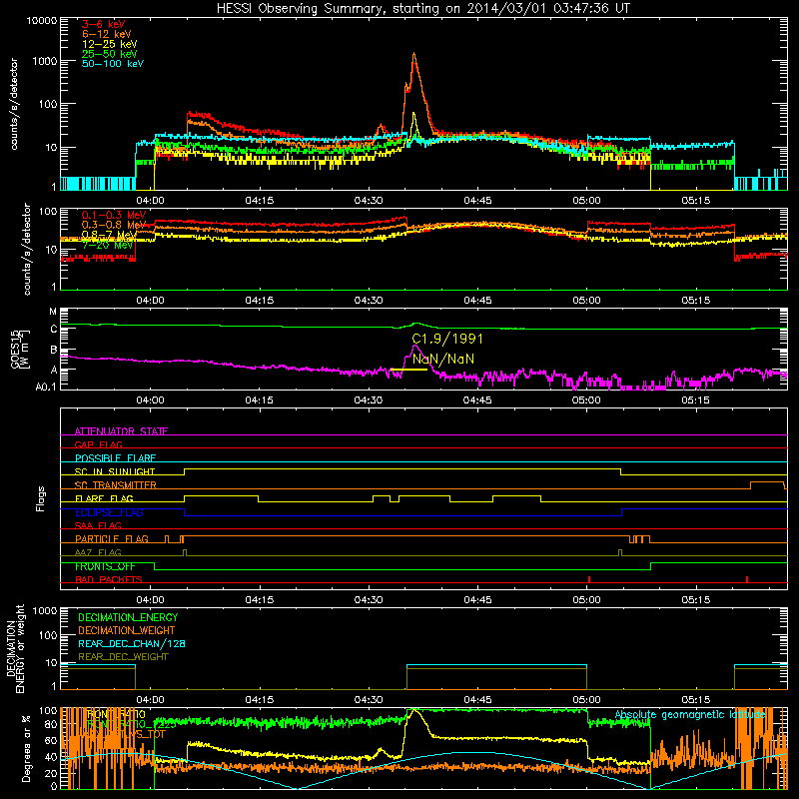The image size is (799, 799).
Task: Select the orange '6-12 keV' legend label
Action: coord(107,34)
